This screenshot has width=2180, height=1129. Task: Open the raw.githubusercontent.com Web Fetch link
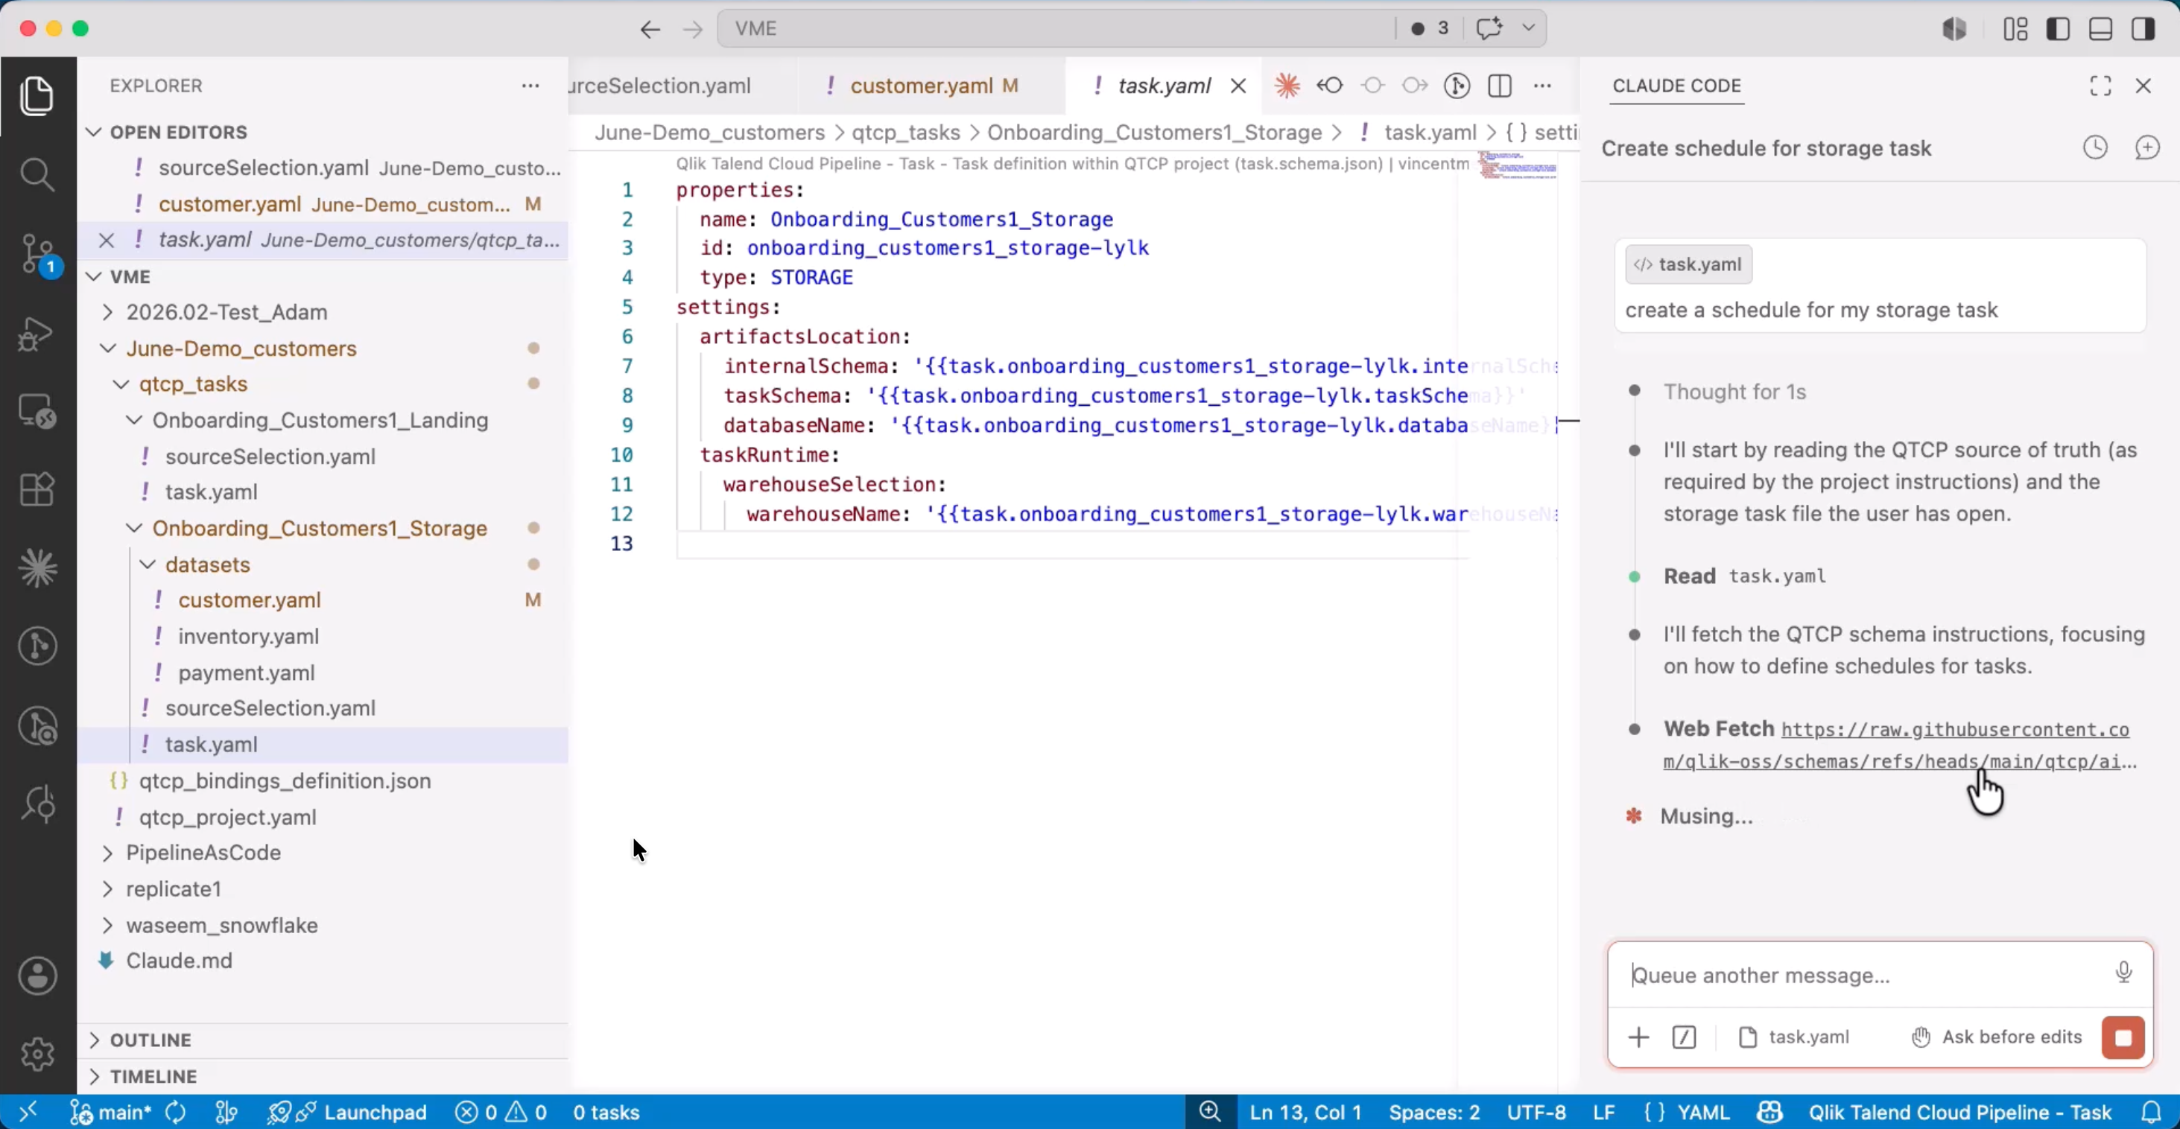1899,745
